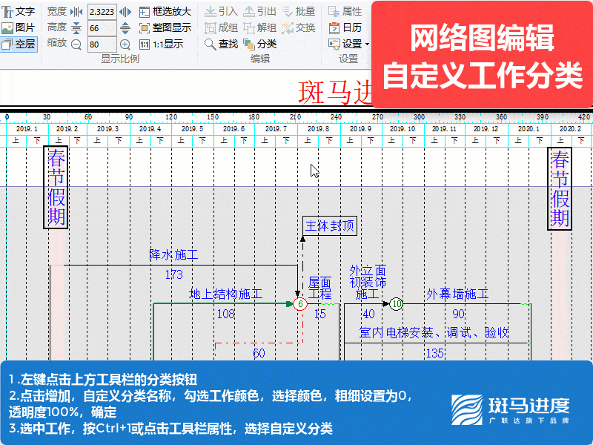Click the 2019.4 month header
Screen dimensions: 593x445
[150, 129]
